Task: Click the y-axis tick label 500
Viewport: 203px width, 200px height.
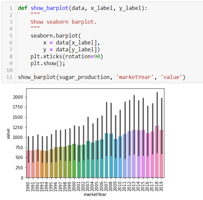Action: click(19, 158)
